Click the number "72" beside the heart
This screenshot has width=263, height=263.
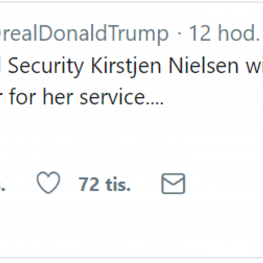click(89, 184)
